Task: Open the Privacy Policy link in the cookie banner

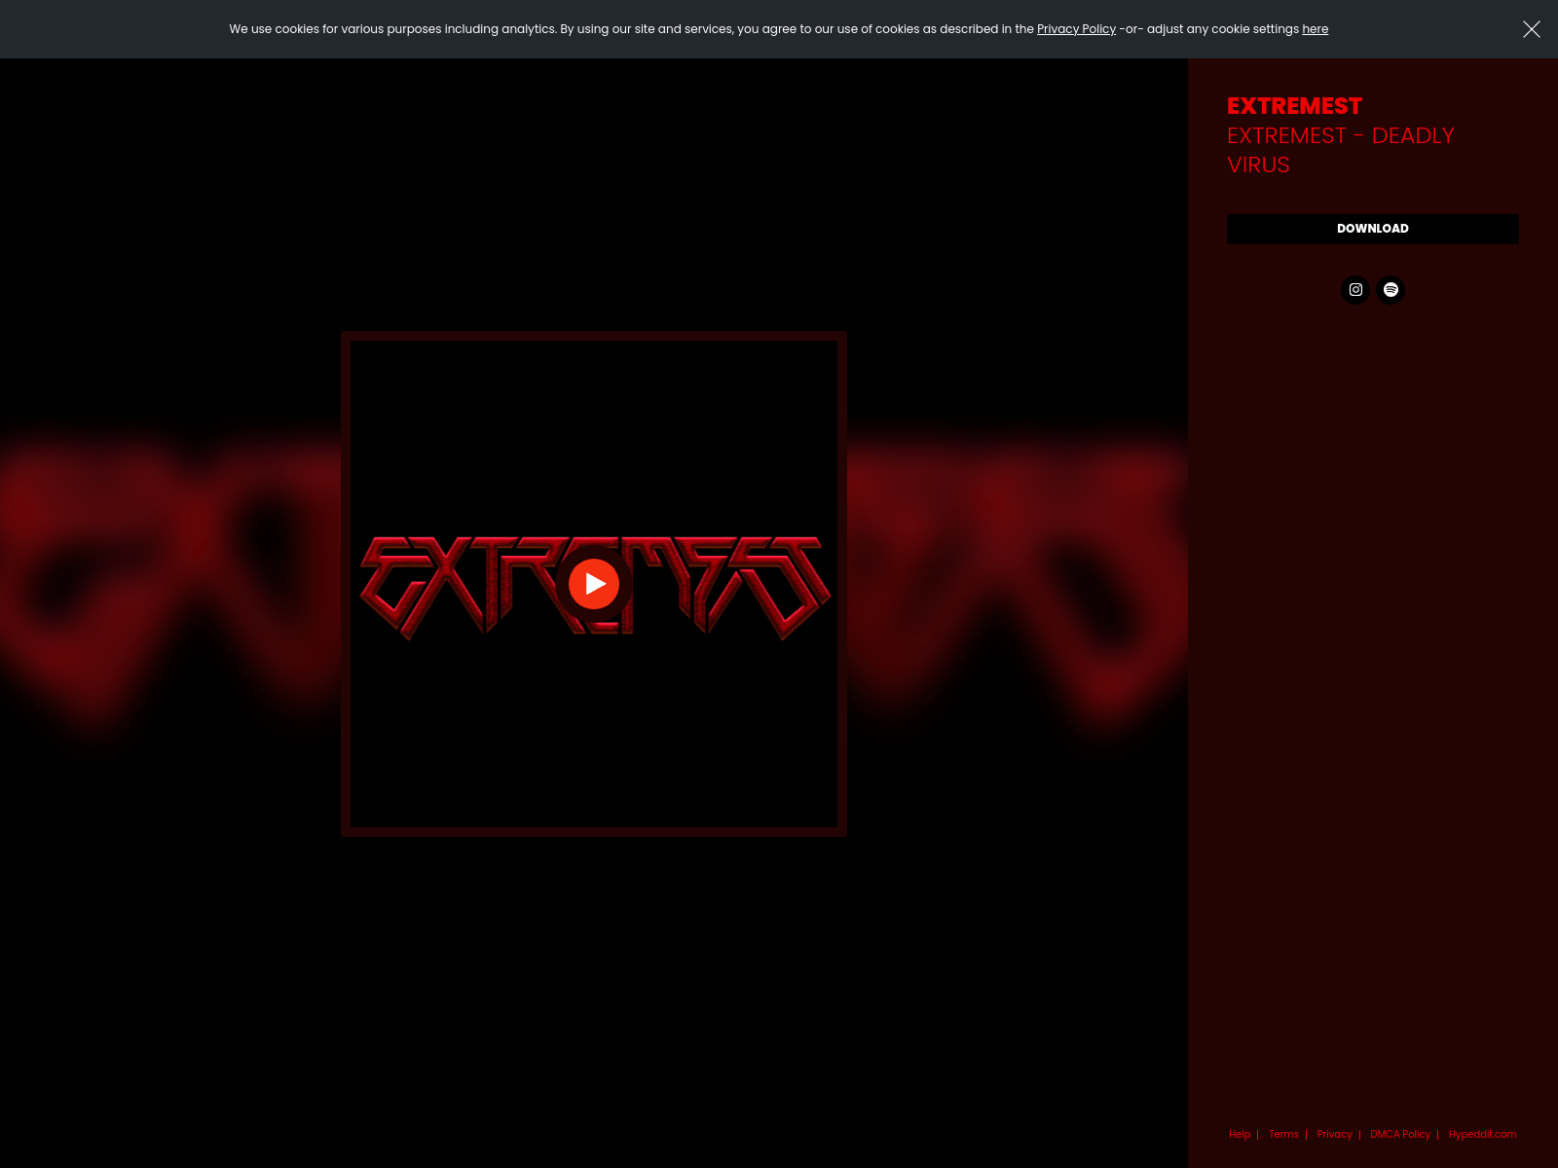Action: [1076, 29]
